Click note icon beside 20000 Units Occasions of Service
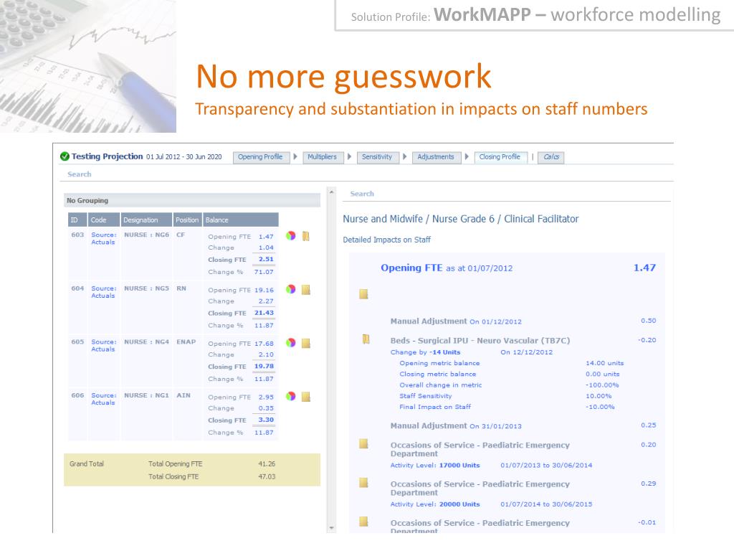Screen dimensions: 734x551 click(x=363, y=483)
